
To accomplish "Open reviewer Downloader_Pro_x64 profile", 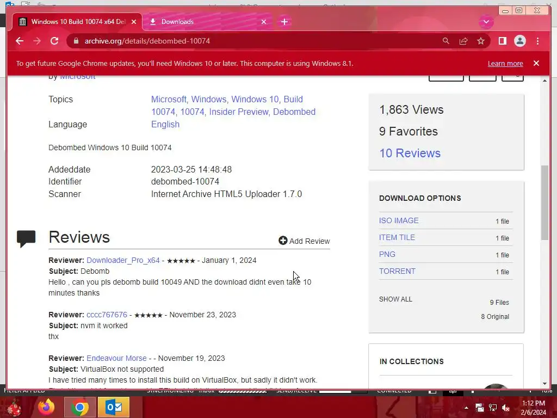I will (123, 260).
